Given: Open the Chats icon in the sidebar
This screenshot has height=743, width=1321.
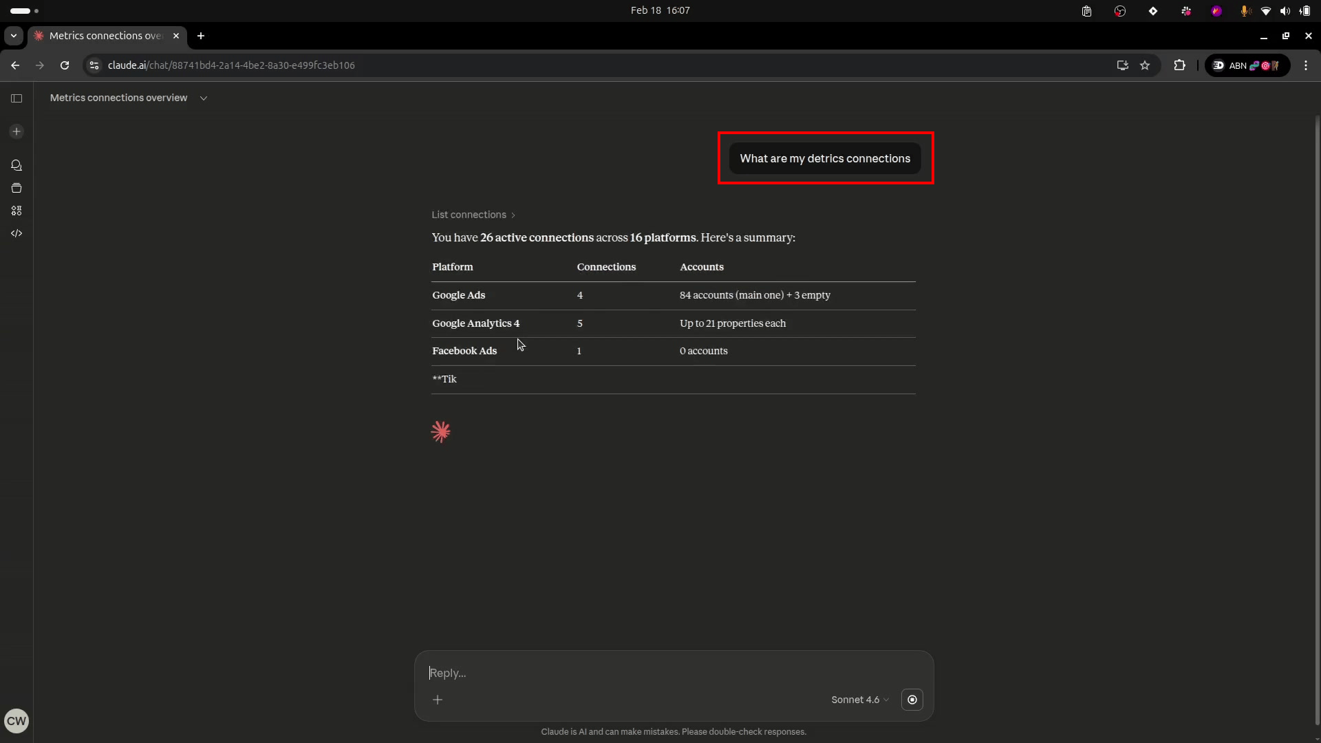Looking at the screenshot, I should [17, 165].
